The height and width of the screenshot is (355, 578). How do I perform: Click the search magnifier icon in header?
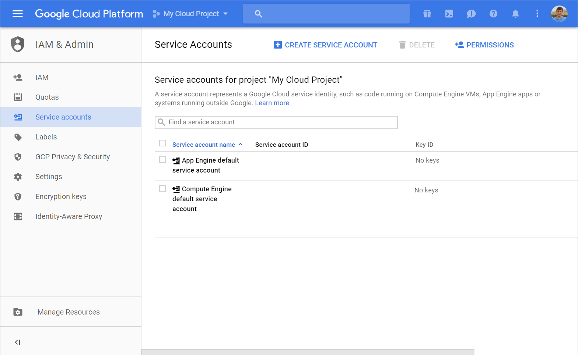(259, 14)
